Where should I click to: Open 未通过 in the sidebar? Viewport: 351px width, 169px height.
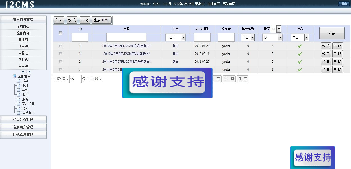pyautogui.click(x=23, y=53)
